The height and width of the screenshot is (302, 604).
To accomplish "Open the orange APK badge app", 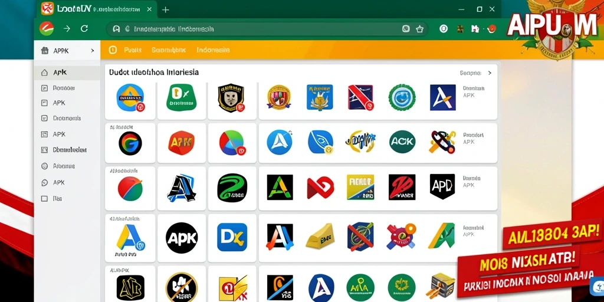I will pos(182,143).
